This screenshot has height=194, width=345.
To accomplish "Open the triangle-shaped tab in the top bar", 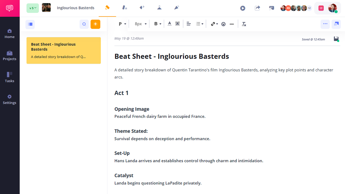I will 159,8.
